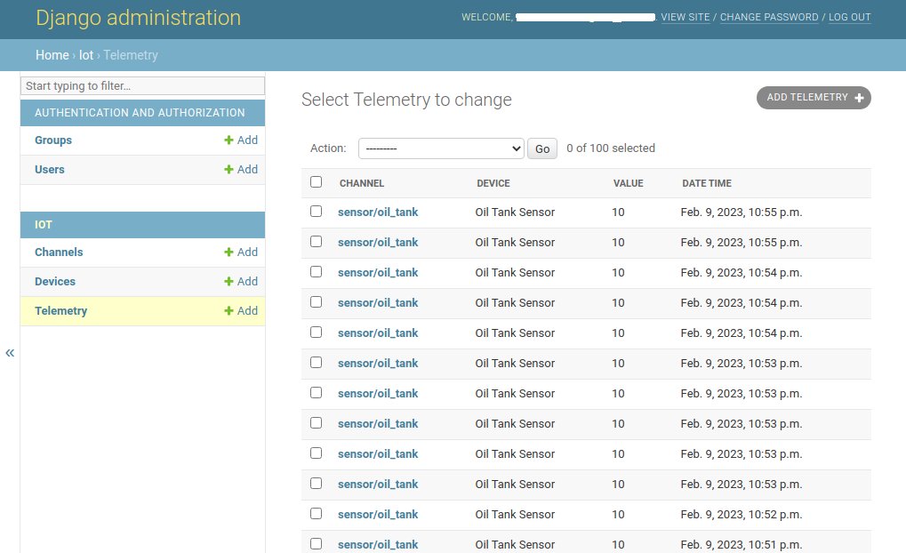Click the Add Telemetry button
Screen dimensions: 906x553
point(814,98)
